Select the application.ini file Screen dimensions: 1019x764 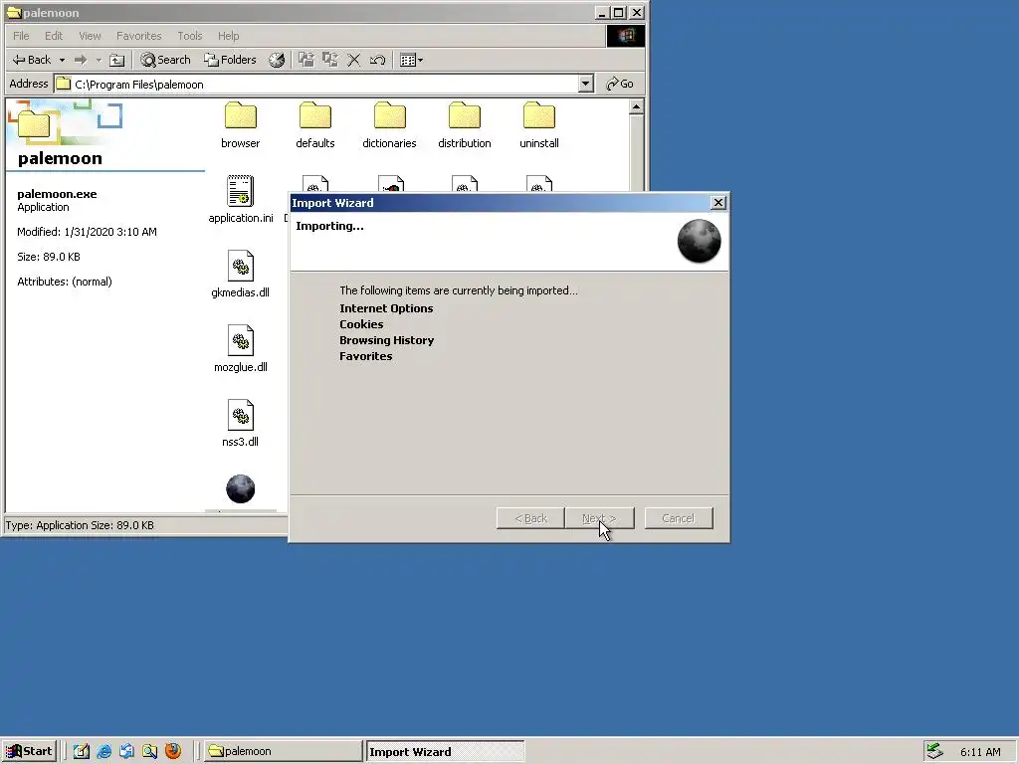click(241, 199)
